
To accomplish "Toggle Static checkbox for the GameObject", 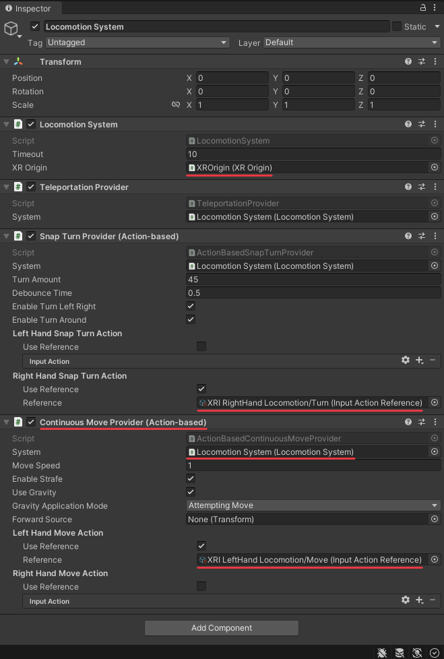I will [397, 26].
